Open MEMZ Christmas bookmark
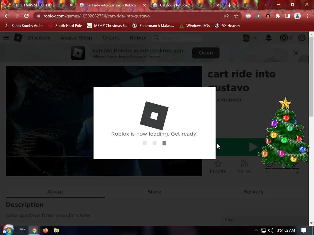The width and height of the screenshot is (314, 235). pyautogui.click(x=107, y=26)
